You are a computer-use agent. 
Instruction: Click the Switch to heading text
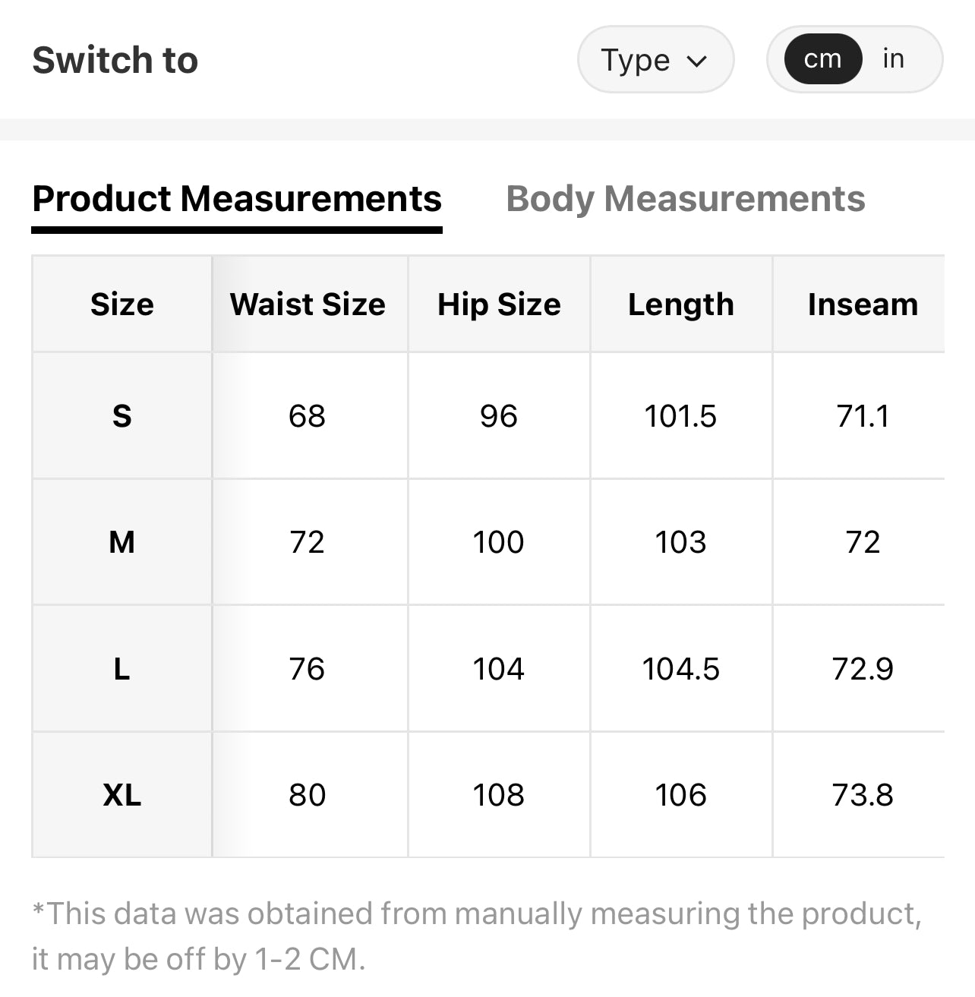coord(115,59)
